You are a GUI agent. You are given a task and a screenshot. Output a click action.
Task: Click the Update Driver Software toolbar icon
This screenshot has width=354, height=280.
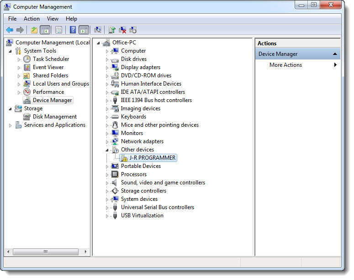tap(111, 30)
